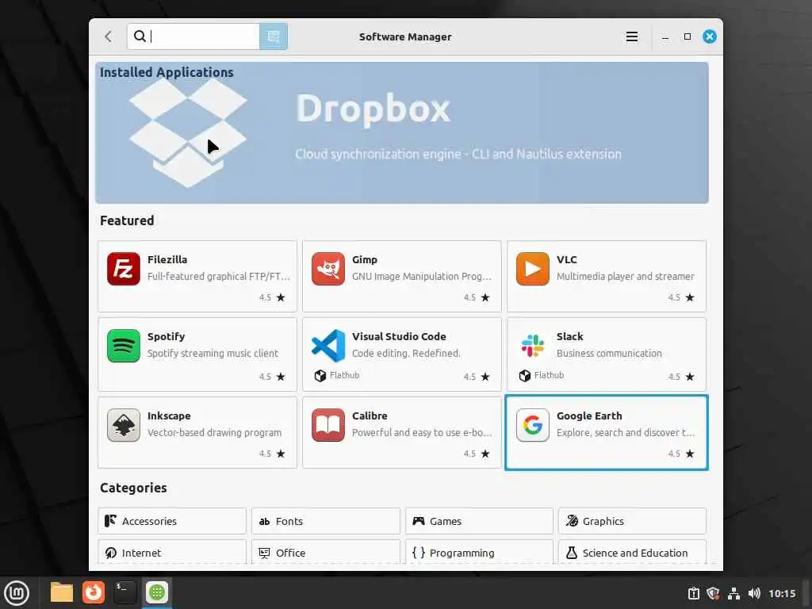Open the Calibre tile title
Viewport: 812px width, 609px height.
click(x=370, y=416)
